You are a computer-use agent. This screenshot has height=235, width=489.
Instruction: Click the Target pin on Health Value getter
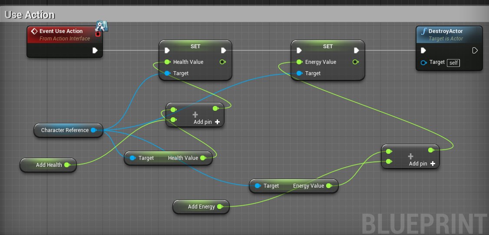[x=132, y=158]
